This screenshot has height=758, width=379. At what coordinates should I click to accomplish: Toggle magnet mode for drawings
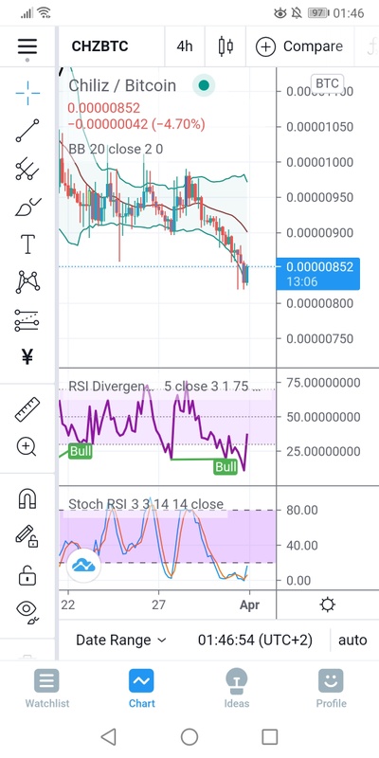coord(27,498)
